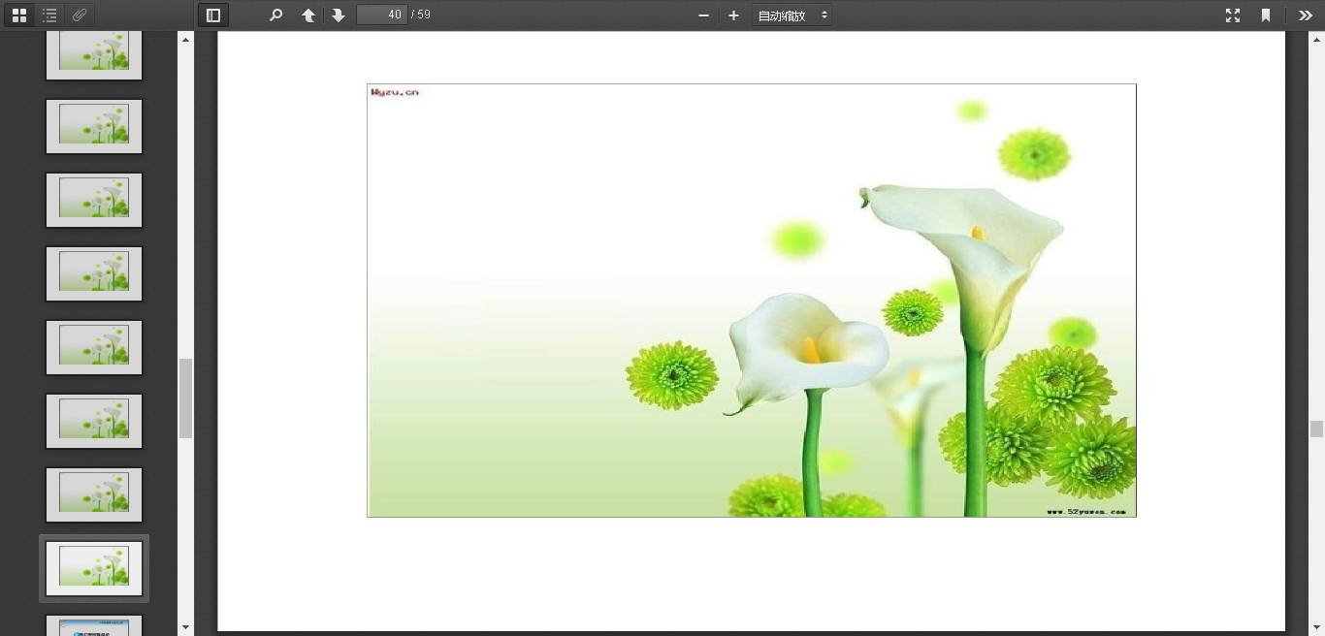This screenshot has width=1325, height=636.
Task: Toggle the sidebar panel button
Action: 213,16
